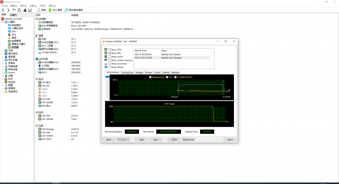Click the magnifier 驱动程序更新 toolbar item

pyautogui.click(x=74, y=10)
